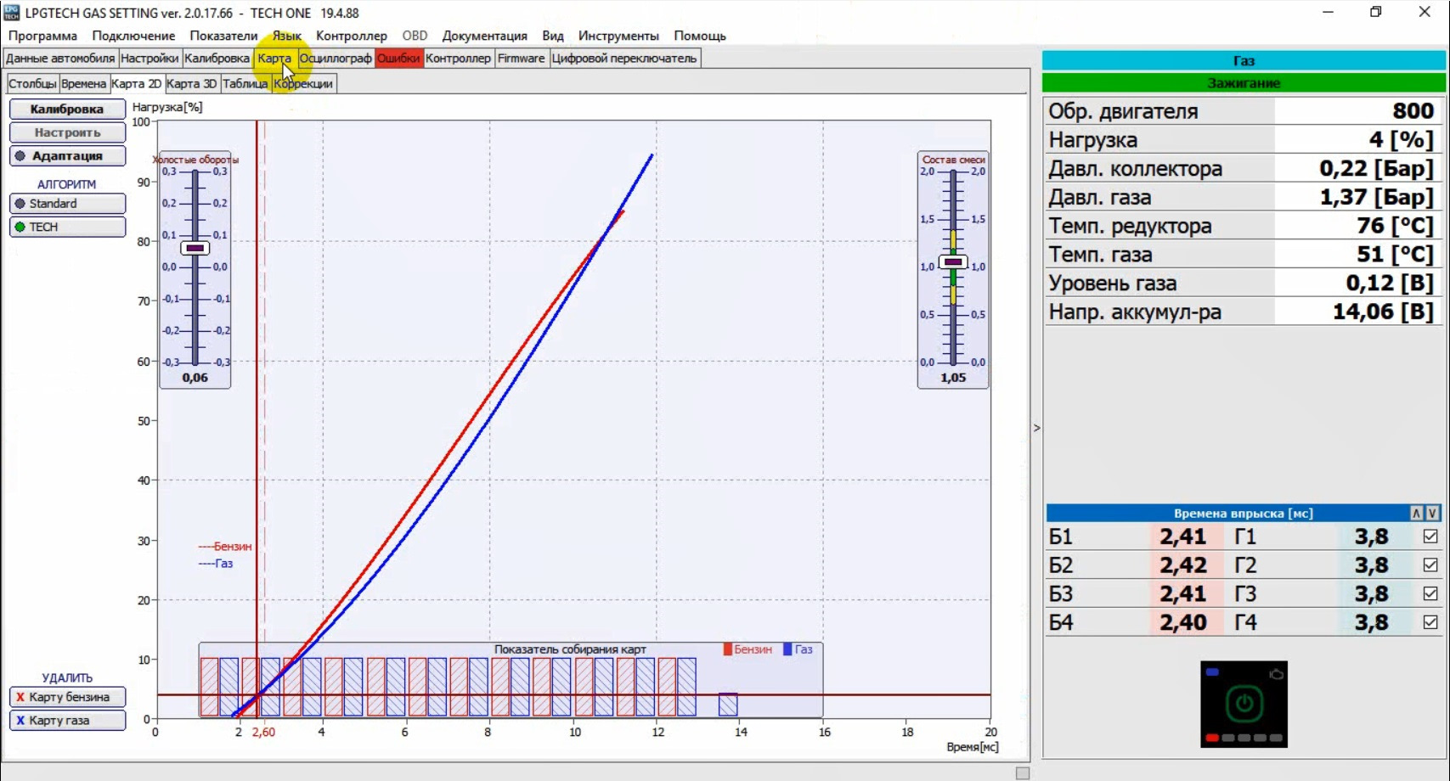
Task: Click the Б1 injection time 2,41
Action: coord(1183,537)
